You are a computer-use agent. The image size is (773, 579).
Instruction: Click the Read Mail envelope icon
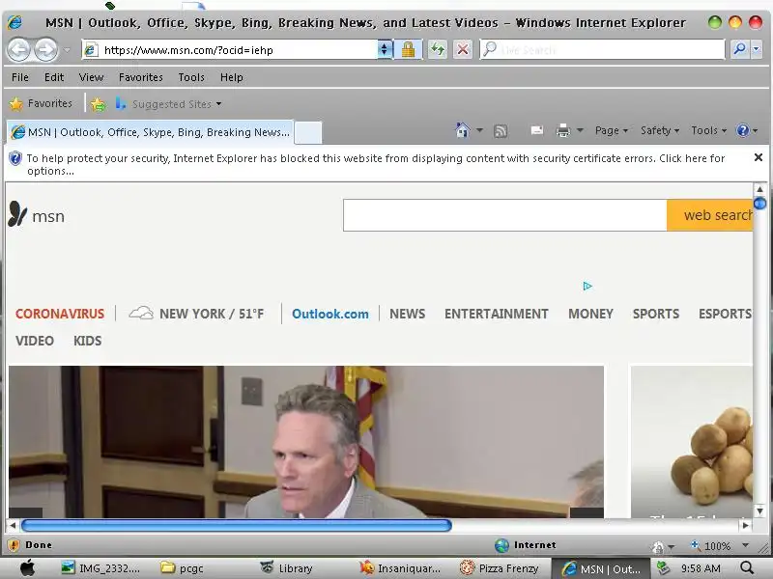[x=537, y=130]
